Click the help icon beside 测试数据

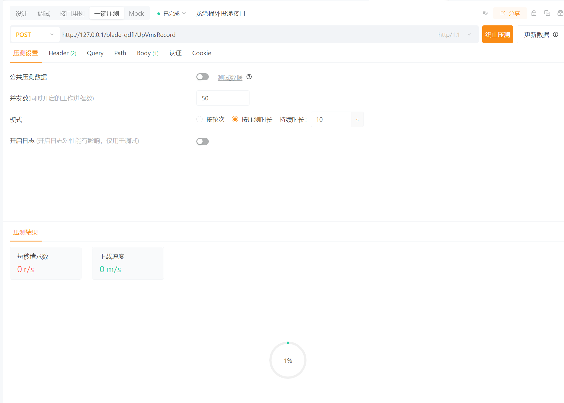[x=249, y=77]
